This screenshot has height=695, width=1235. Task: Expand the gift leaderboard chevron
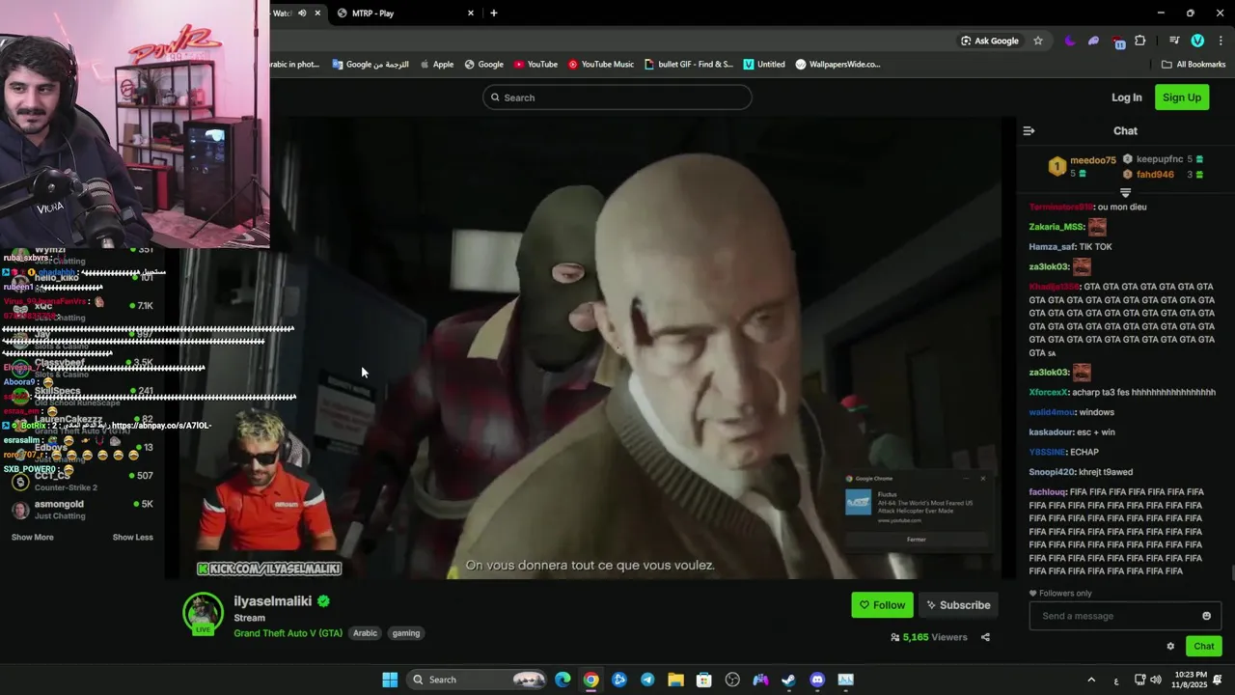(x=1125, y=193)
